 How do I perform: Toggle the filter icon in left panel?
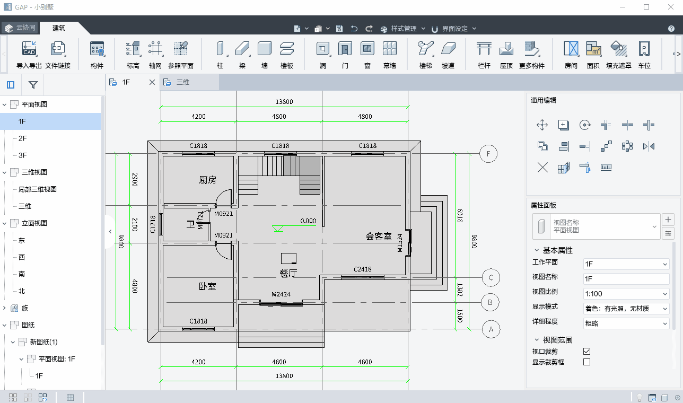point(33,85)
